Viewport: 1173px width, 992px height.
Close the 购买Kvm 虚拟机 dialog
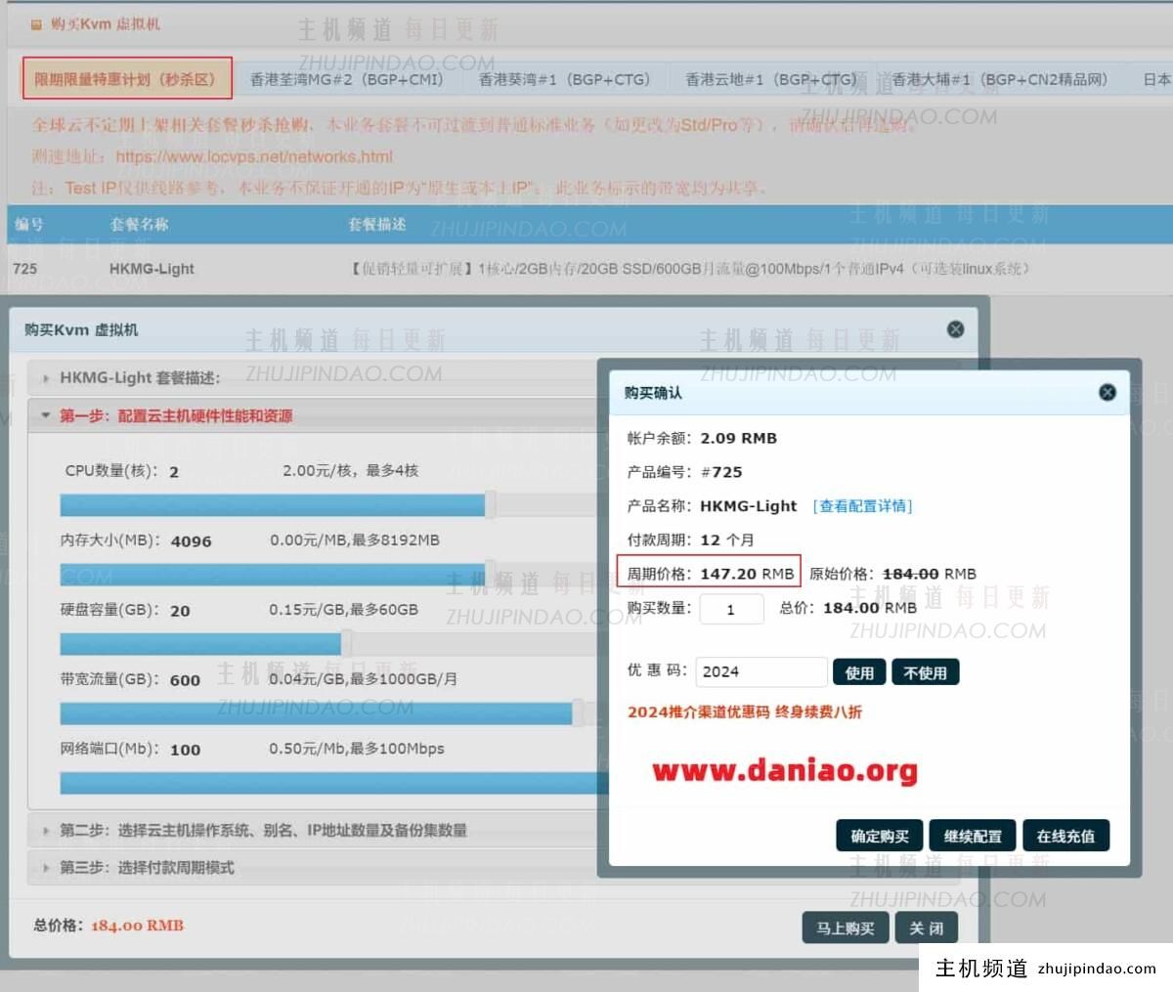tap(955, 329)
